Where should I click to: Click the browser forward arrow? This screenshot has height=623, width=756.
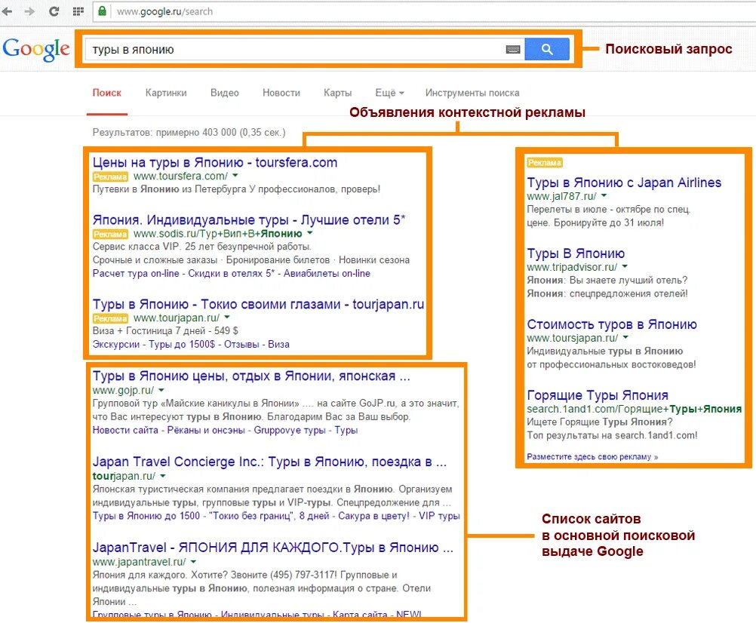[x=30, y=11]
